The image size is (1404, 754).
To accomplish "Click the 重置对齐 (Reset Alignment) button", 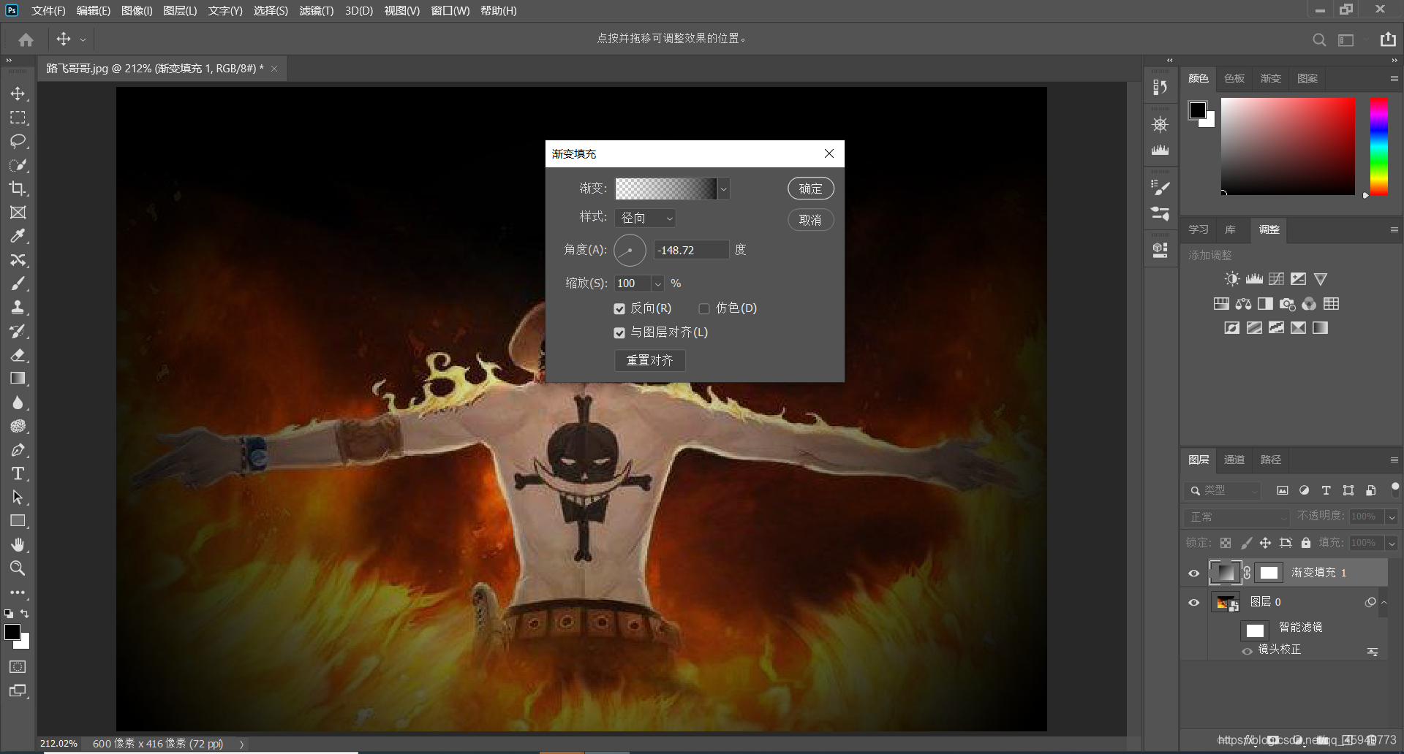I will coord(649,361).
